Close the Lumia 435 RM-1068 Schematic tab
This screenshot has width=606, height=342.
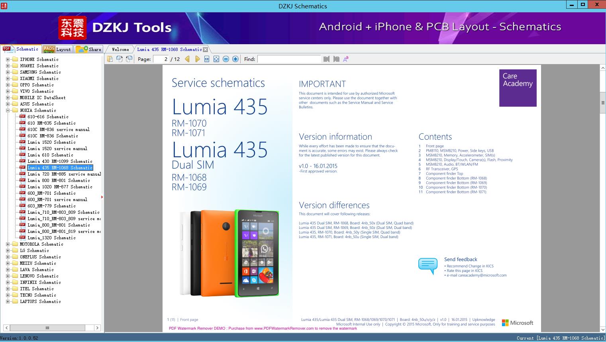tap(205, 49)
